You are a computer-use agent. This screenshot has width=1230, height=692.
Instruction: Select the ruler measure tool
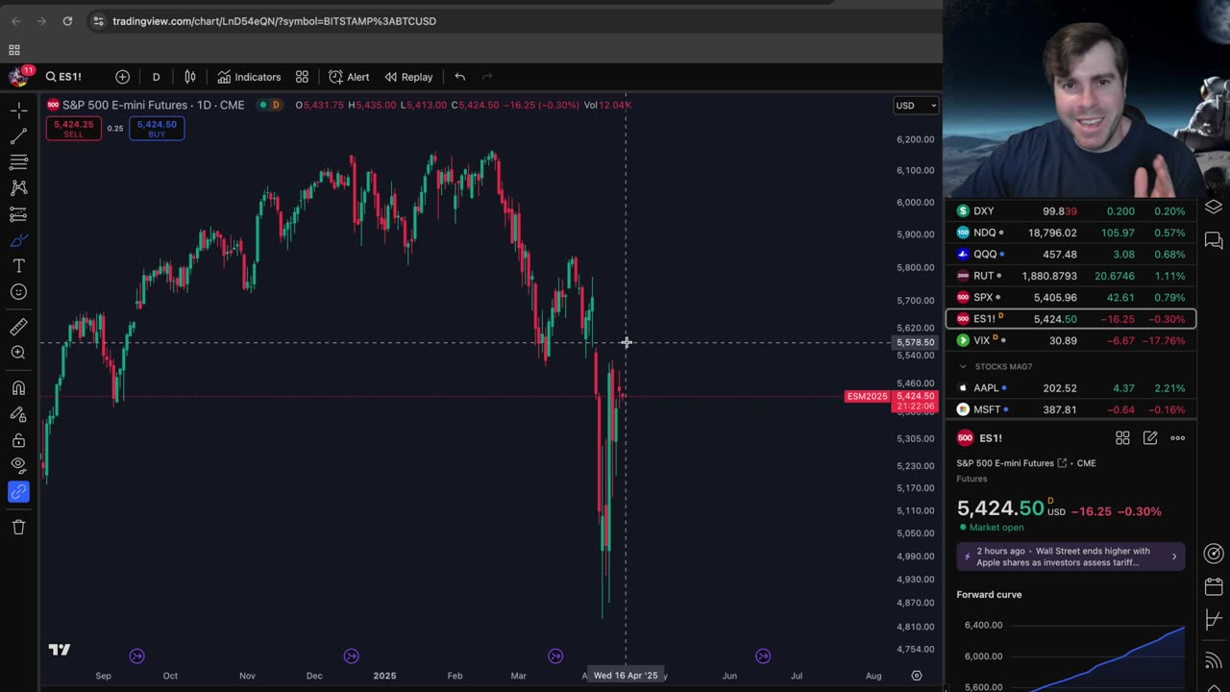tap(18, 327)
